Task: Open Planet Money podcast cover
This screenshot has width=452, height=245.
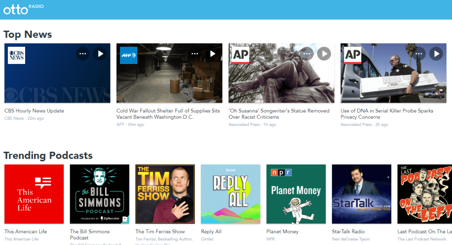Action: point(296,194)
